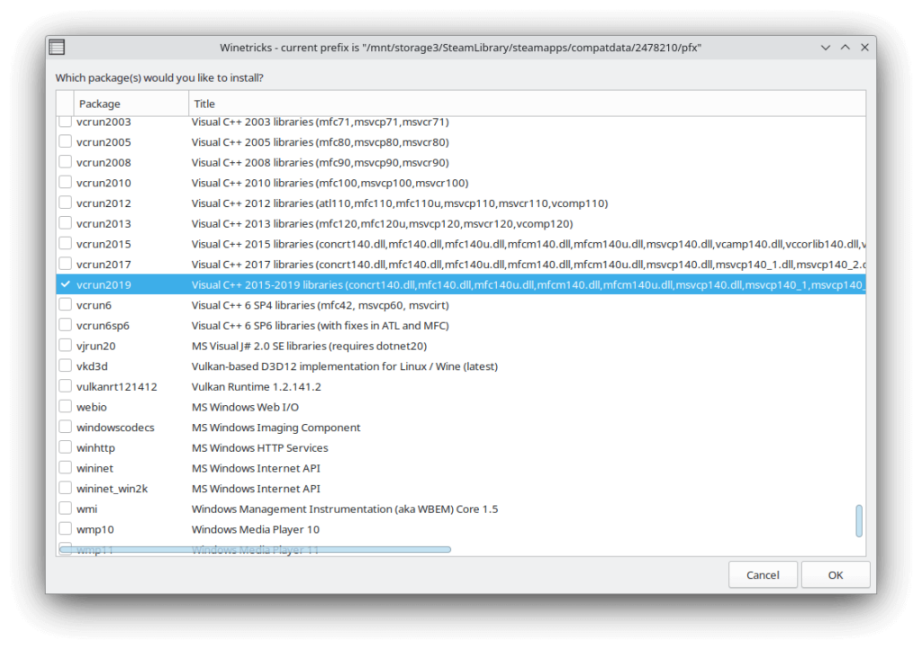Image resolution: width=922 pixels, height=649 pixels.
Task: Click 'Which package(s) would you like to install?' prompt
Action: [x=159, y=77]
